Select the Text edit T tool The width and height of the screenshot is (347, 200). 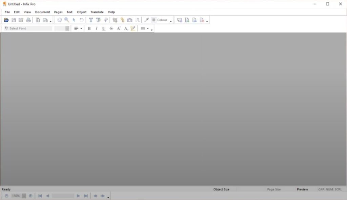(x=91, y=20)
